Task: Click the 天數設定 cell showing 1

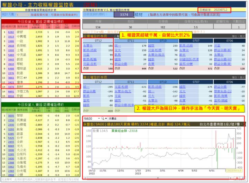Action: 238,27
